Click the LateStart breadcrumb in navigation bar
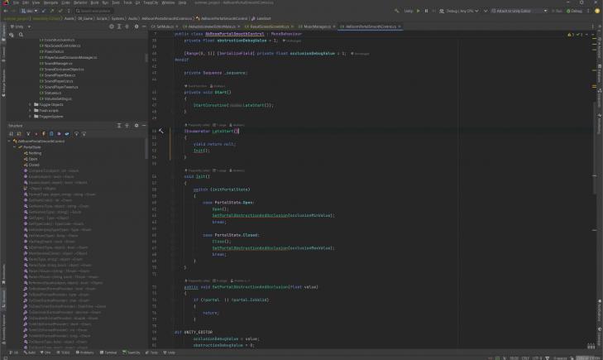Screen dimensions: 603x360 tap(261, 18)
